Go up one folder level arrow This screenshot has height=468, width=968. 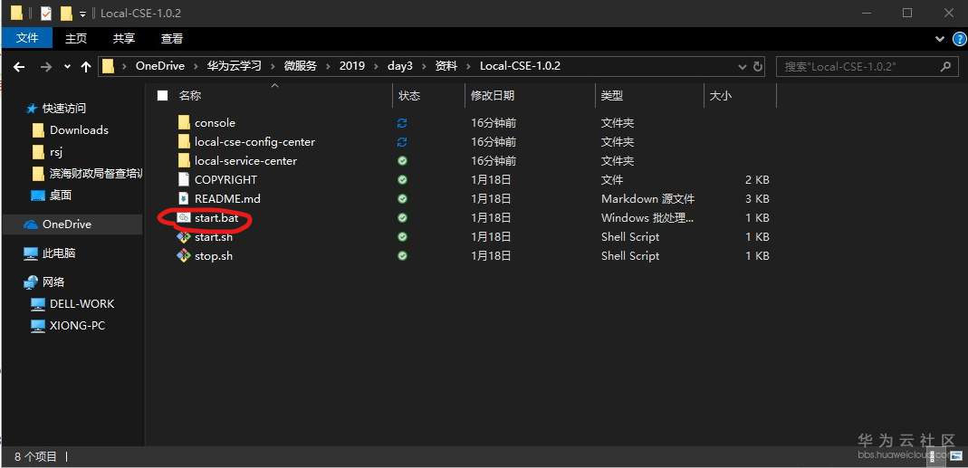coord(86,67)
